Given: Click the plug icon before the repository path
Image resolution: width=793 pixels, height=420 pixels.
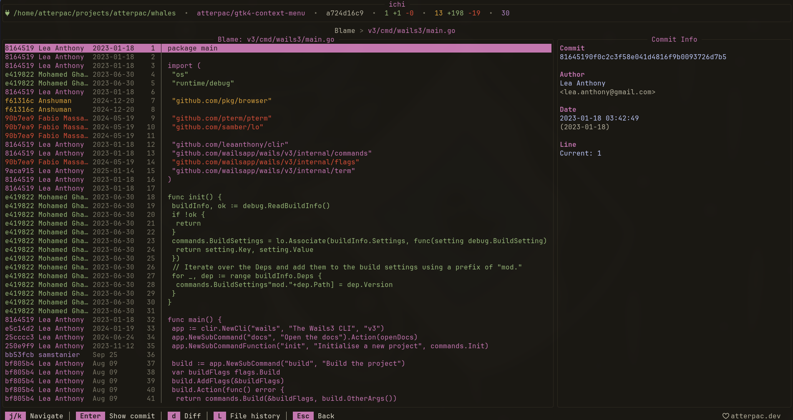Looking at the screenshot, I should (7, 13).
